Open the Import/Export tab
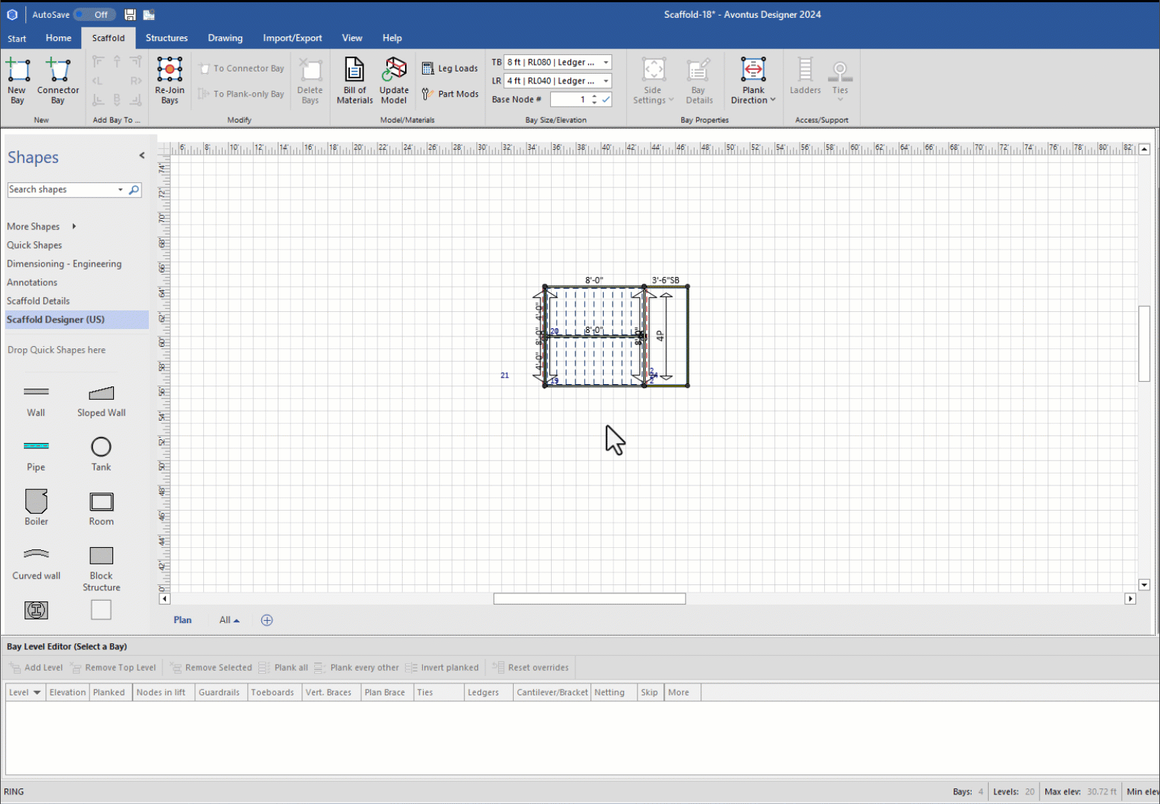The image size is (1160, 804). pos(292,38)
